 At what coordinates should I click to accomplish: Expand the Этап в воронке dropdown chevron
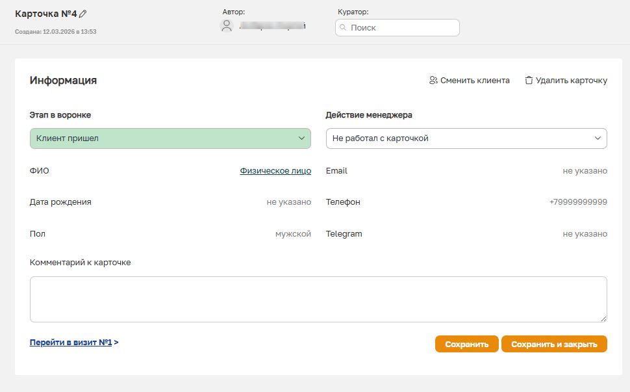tap(301, 138)
